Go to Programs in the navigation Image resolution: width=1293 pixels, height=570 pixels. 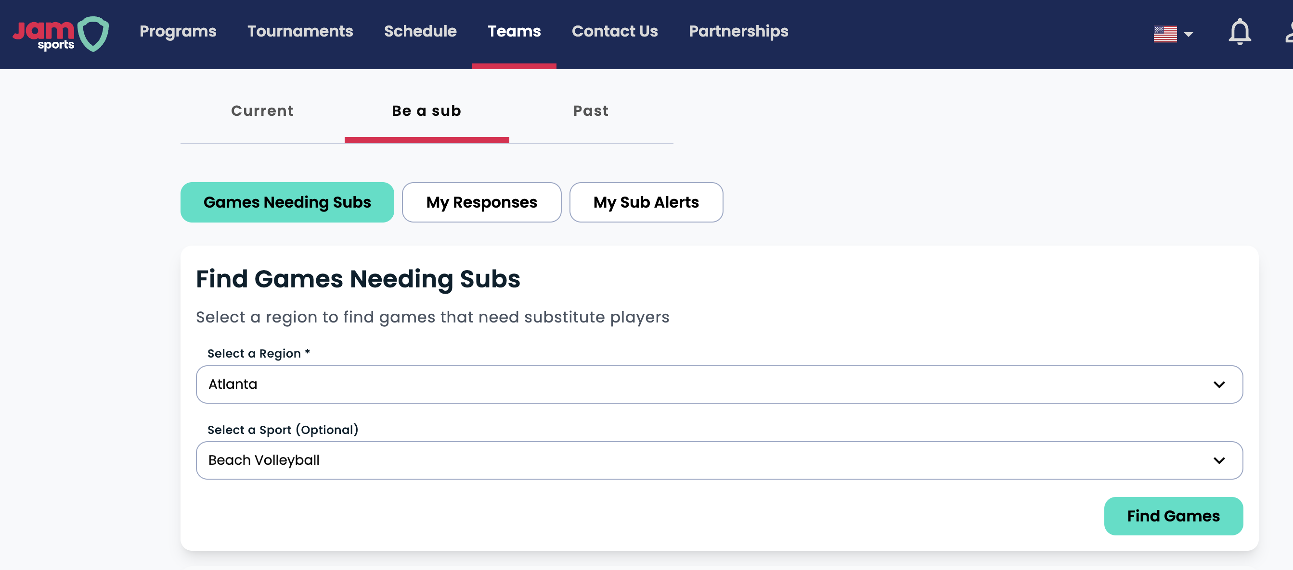point(178,31)
